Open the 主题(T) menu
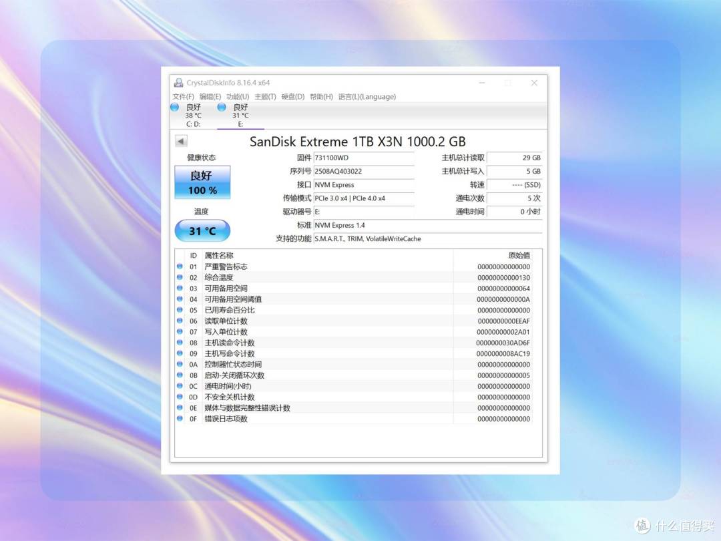721x541 pixels. point(265,97)
